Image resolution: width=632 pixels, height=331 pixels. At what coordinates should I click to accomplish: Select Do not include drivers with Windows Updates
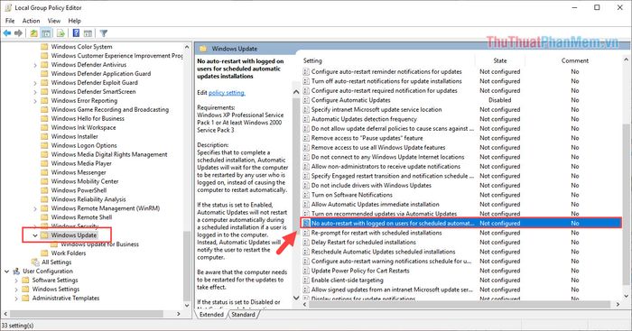371,185
